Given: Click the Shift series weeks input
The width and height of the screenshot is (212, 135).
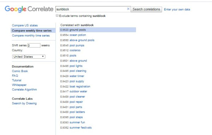Looking at the screenshot, I should click(34, 45).
